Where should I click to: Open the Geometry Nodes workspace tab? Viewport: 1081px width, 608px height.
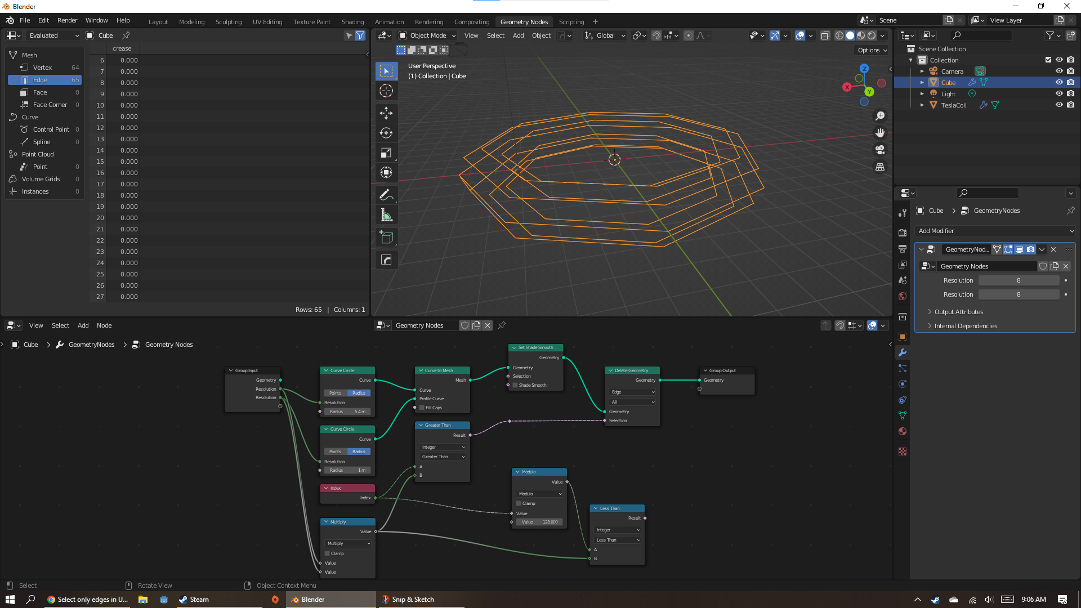[x=524, y=22]
